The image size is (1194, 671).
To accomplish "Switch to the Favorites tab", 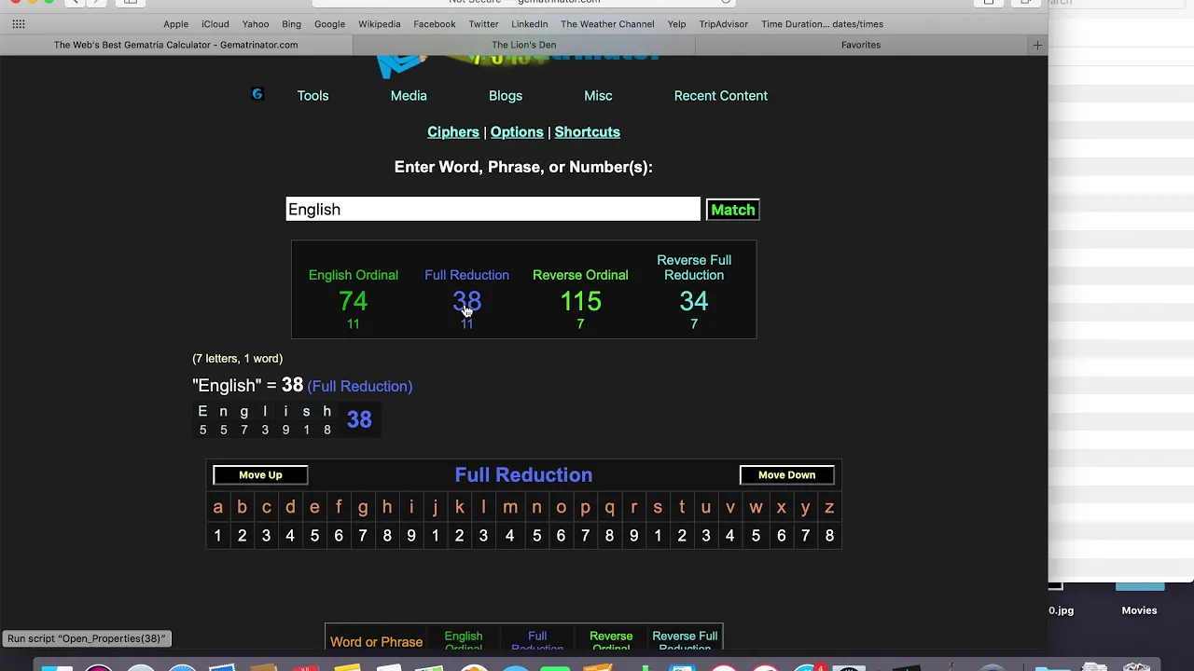I will 861,45.
